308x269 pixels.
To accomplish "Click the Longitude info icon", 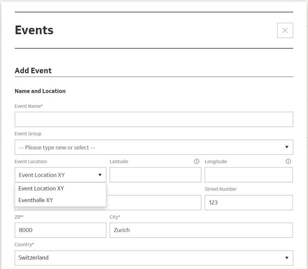I will pyautogui.click(x=288, y=161).
